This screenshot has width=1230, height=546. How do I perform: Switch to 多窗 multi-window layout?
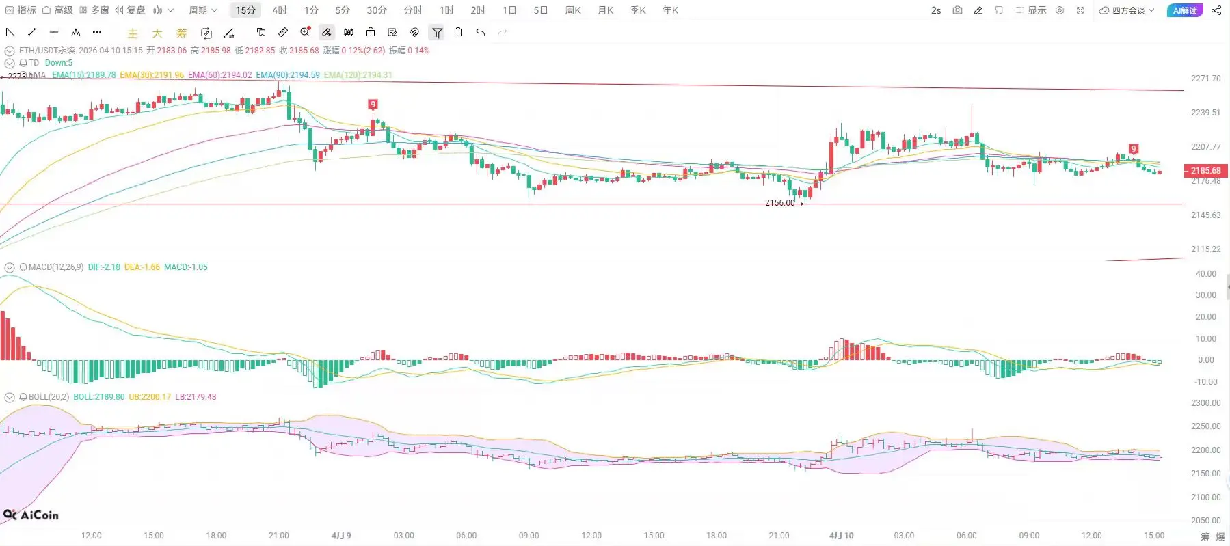click(x=94, y=10)
